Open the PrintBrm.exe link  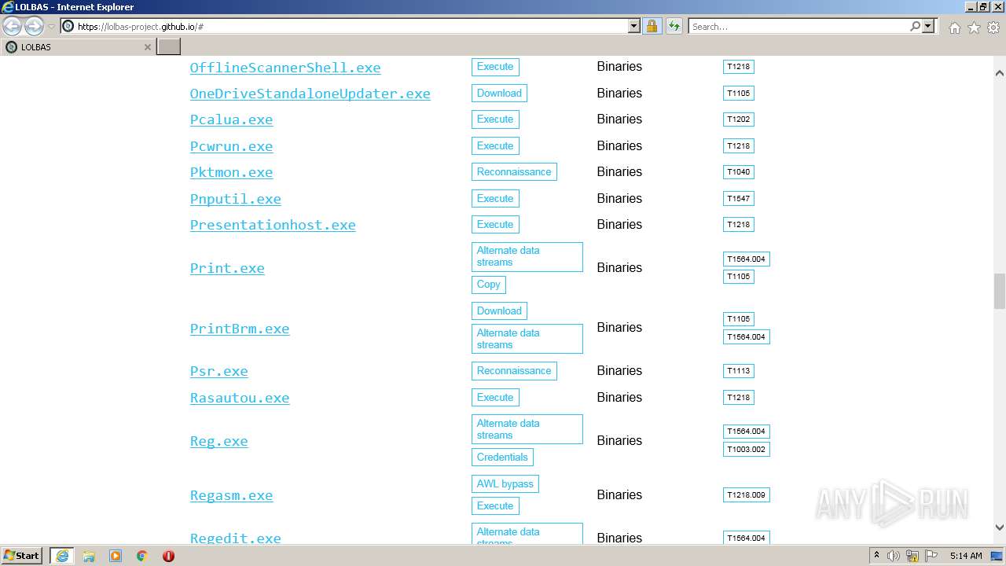tap(240, 329)
